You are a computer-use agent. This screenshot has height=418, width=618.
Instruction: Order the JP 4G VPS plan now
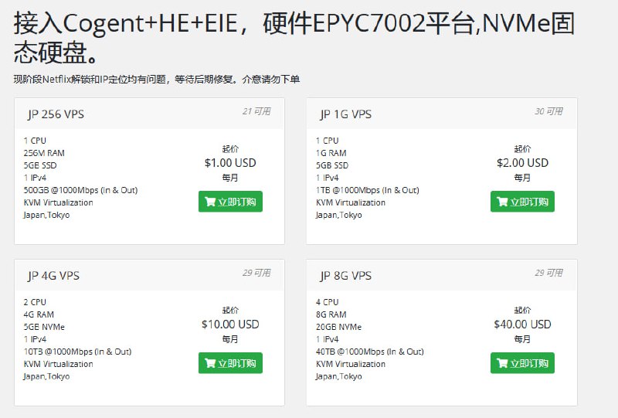tap(230, 363)
